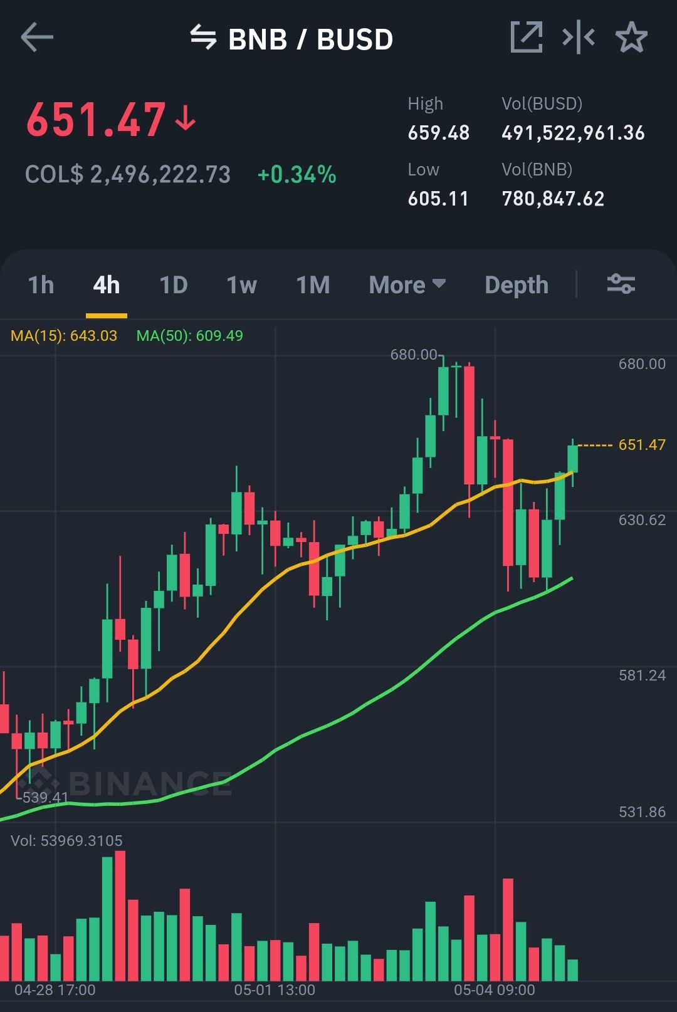Open the Depth chart view

(x=517, y=285)
